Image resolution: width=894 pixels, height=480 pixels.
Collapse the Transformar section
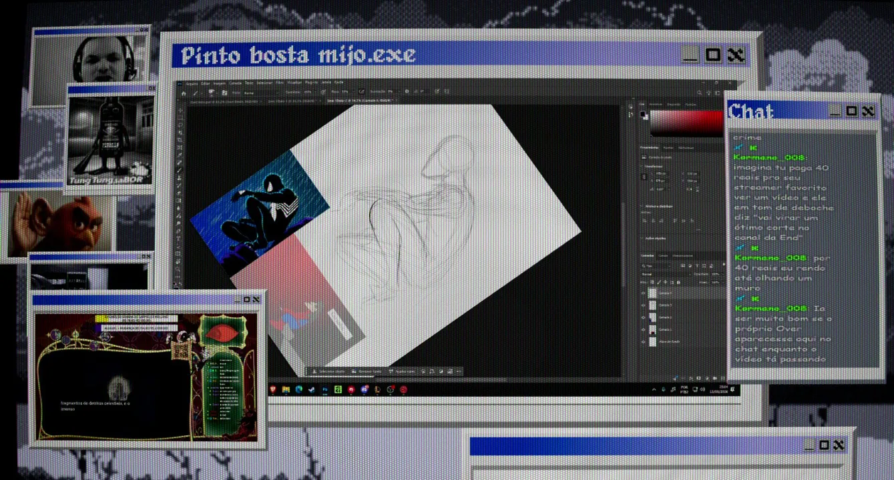coord(642,166)
